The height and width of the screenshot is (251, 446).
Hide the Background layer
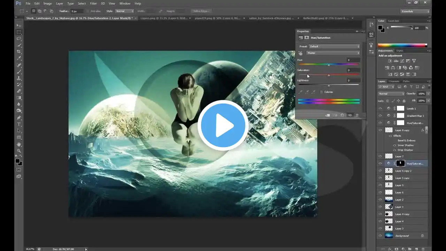point(380,236)
